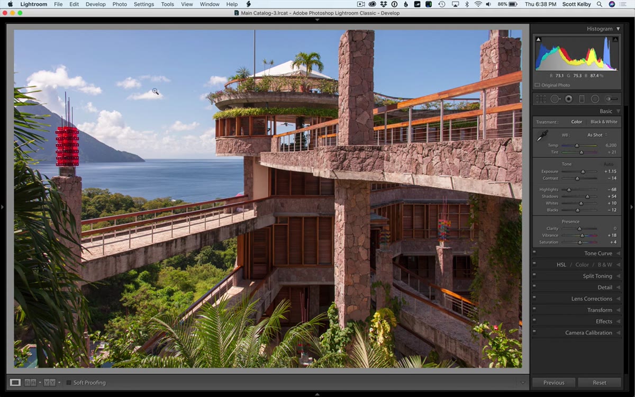
Task: Toggle Split Toning panel switch
Action: [x=534, y=275]
